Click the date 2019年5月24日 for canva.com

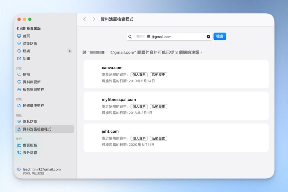tap(142, 81)
